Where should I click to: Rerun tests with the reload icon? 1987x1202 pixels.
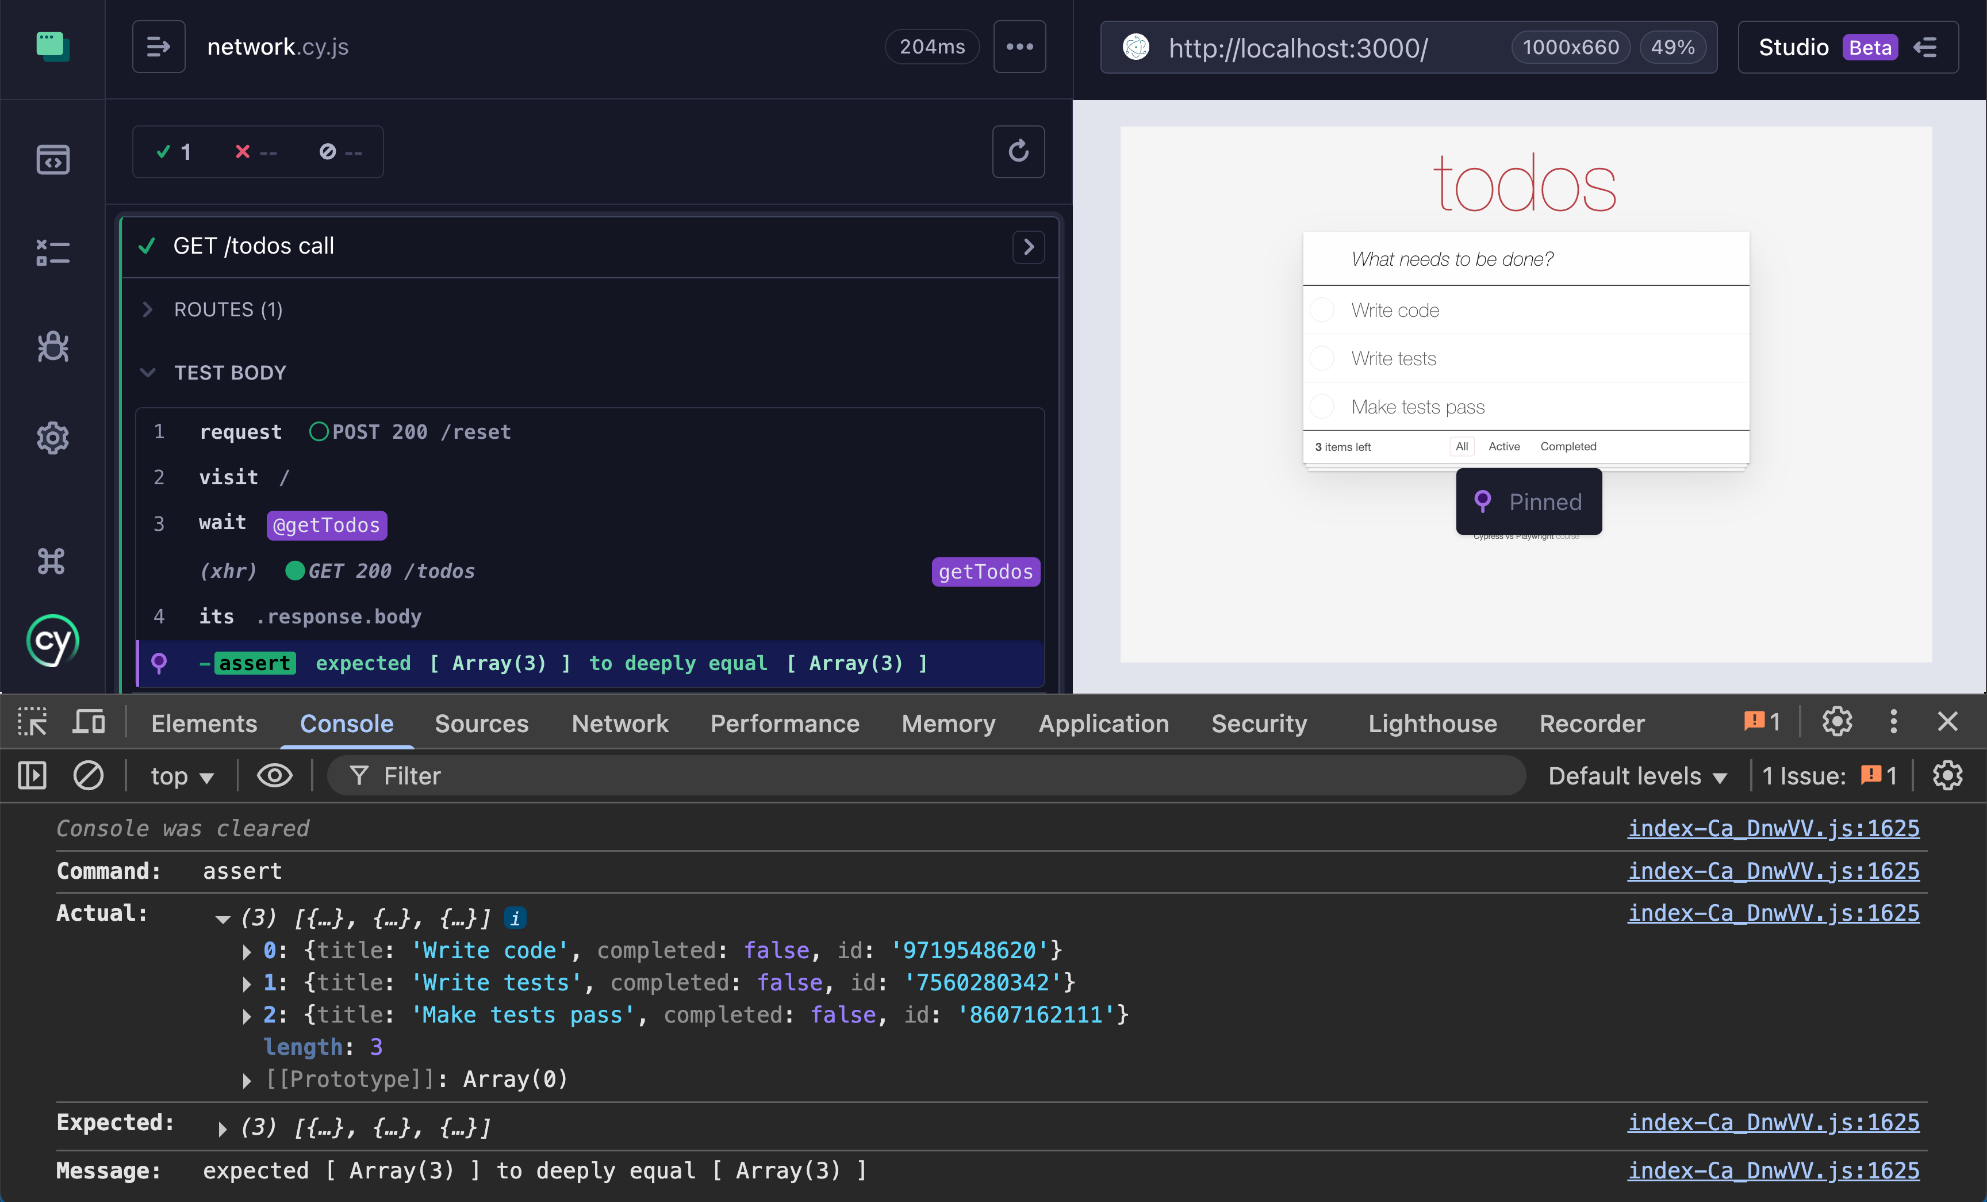(x=1018, y=152)
